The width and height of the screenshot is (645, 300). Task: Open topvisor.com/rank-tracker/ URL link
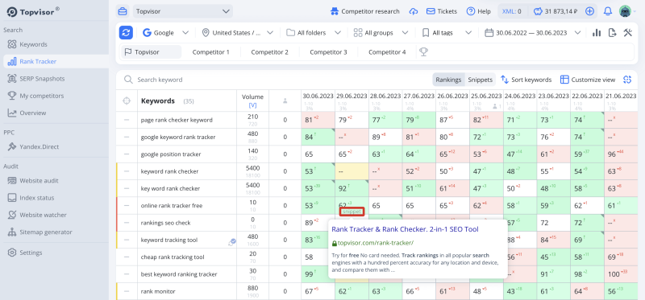tap(376, 243)
